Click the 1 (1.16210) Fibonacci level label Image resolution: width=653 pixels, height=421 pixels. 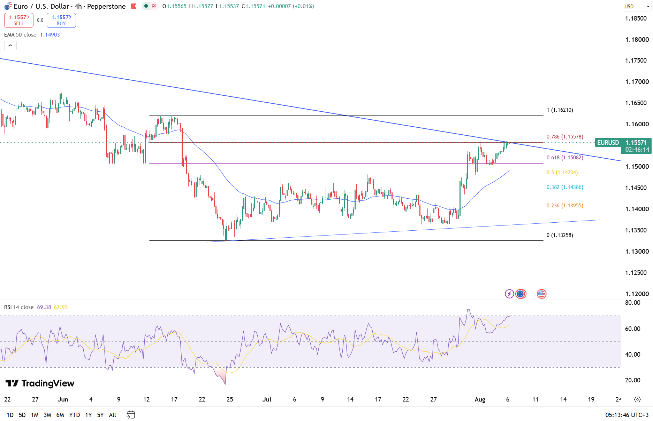click(x=560, y=110)
